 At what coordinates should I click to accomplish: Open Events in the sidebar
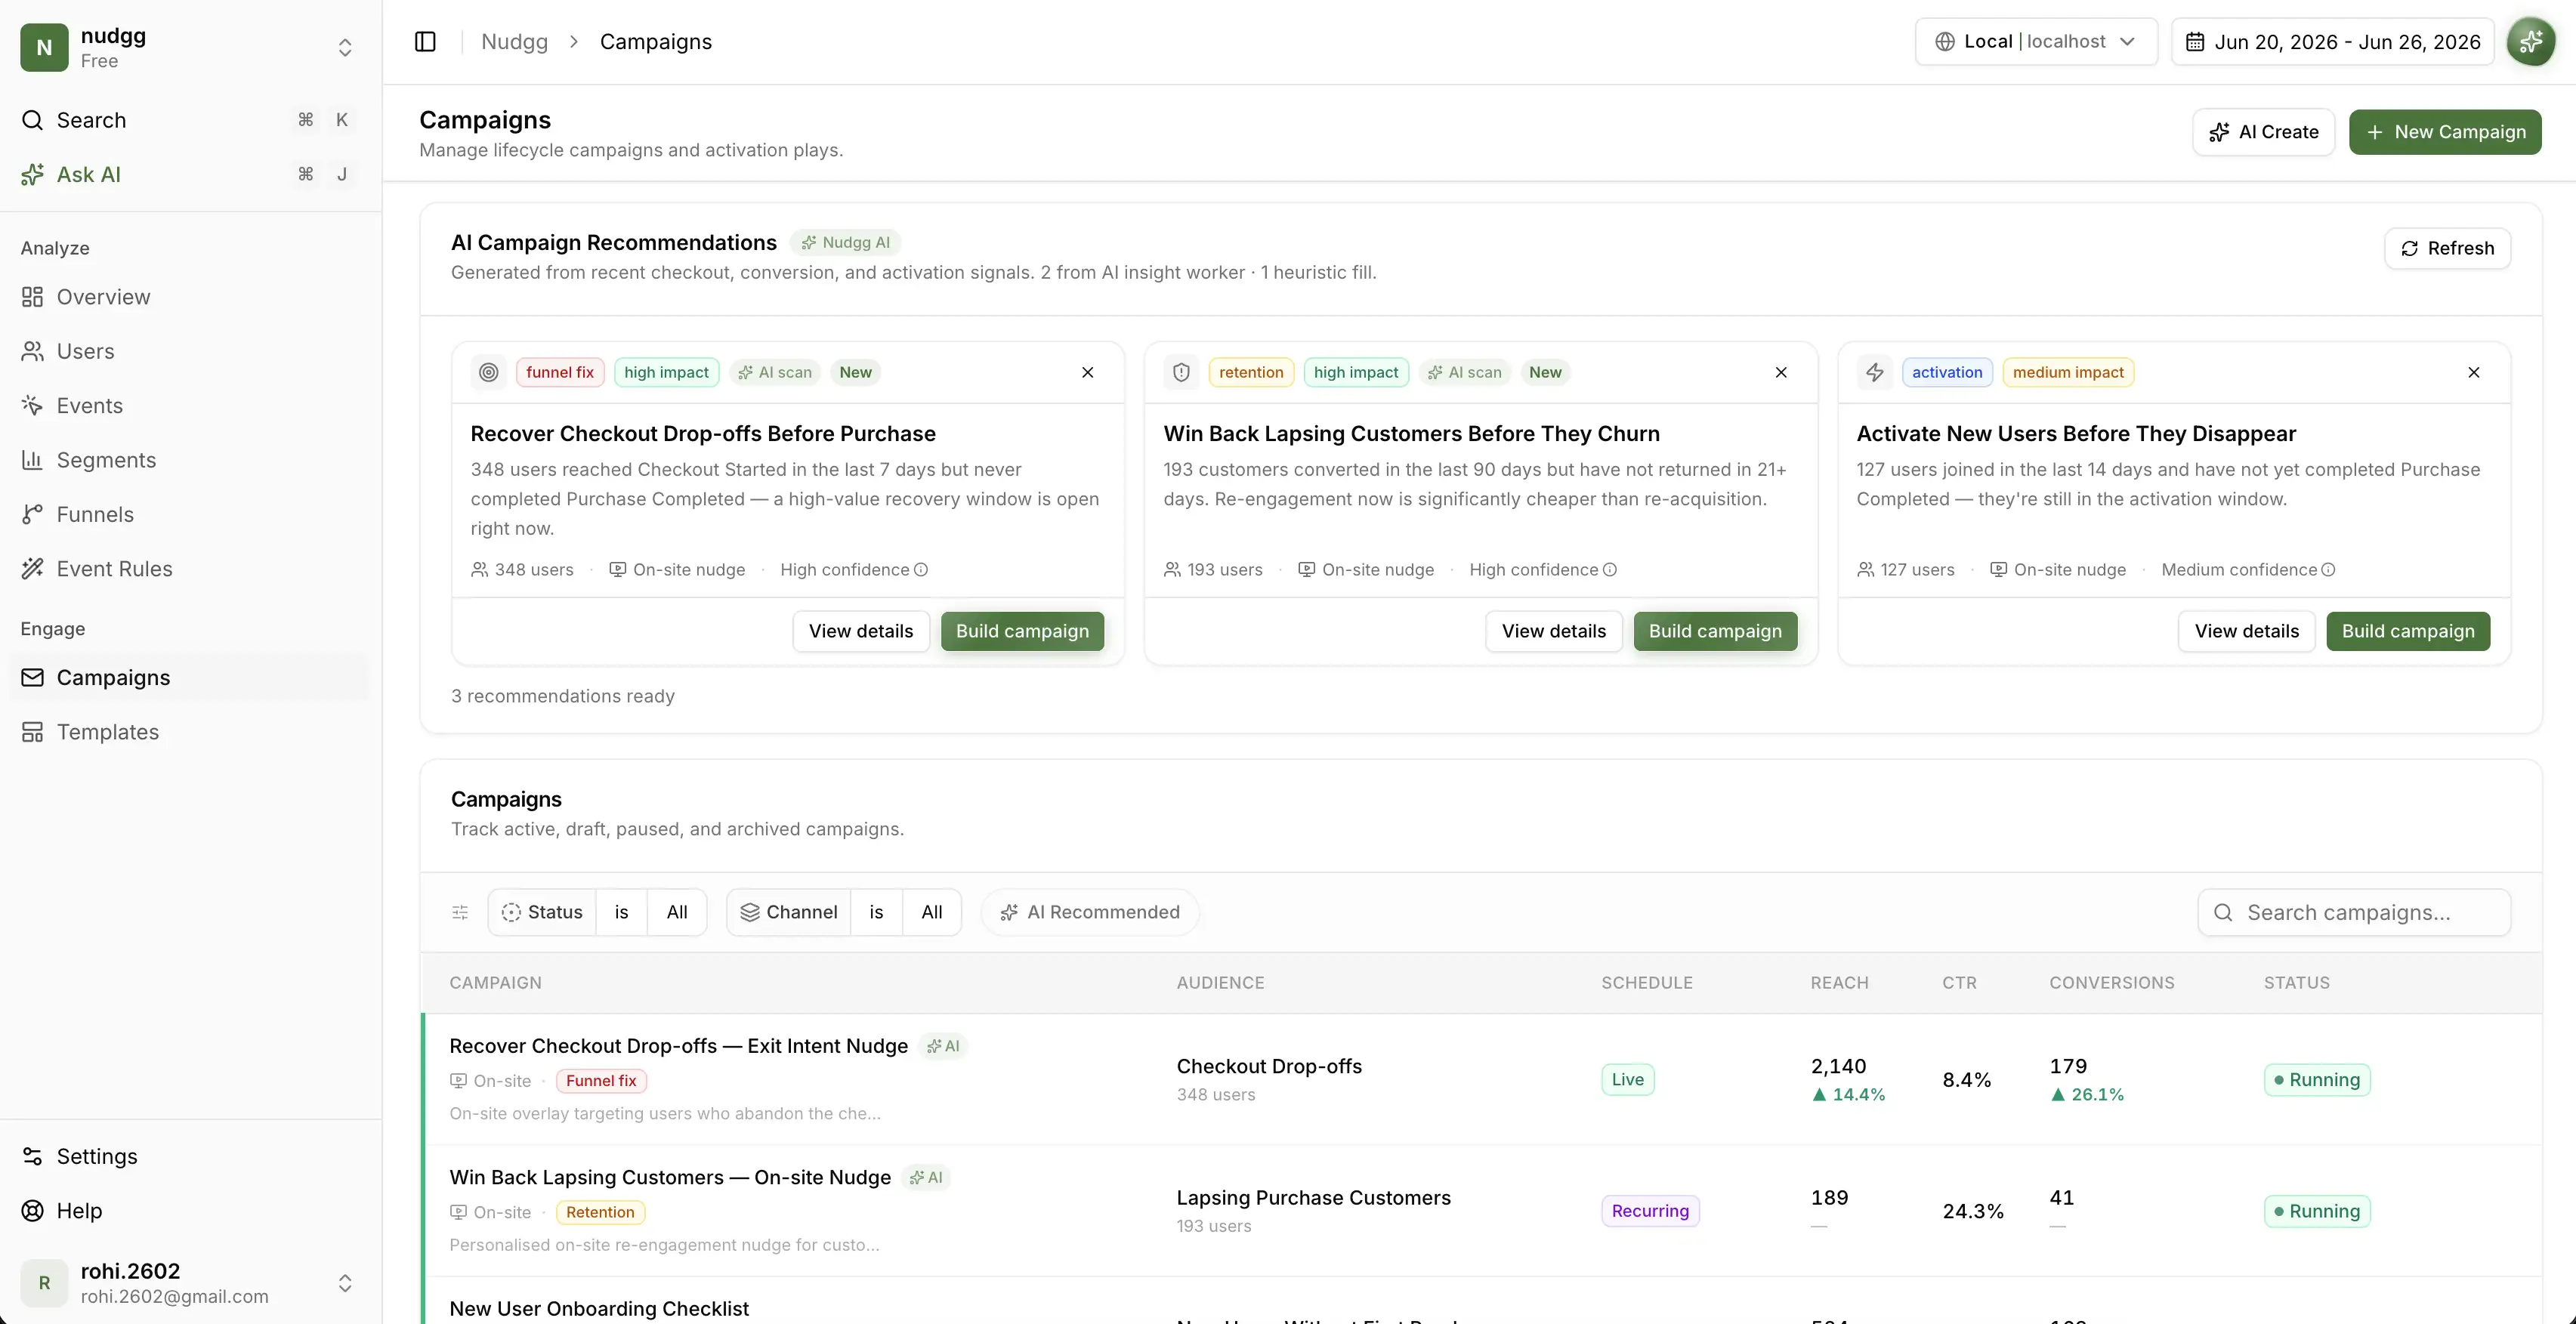point(190,406)
